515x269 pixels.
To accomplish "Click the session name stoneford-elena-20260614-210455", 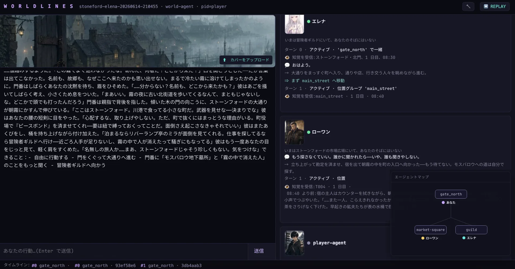I will pyautogui.click(x=119, y=6).
